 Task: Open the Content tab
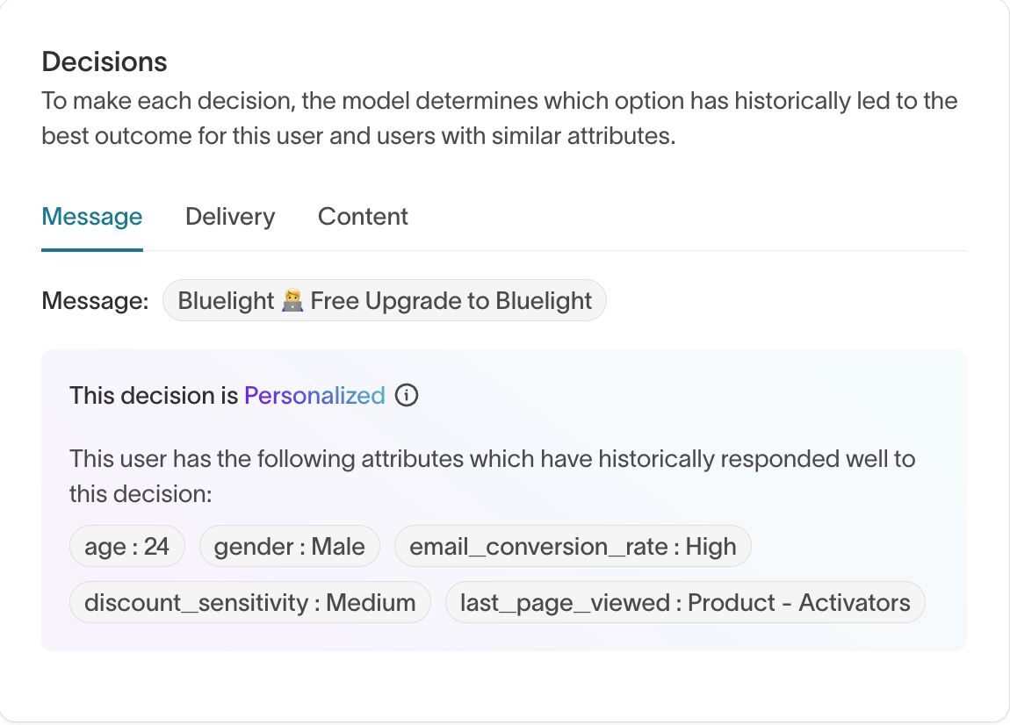pos(363,216)
